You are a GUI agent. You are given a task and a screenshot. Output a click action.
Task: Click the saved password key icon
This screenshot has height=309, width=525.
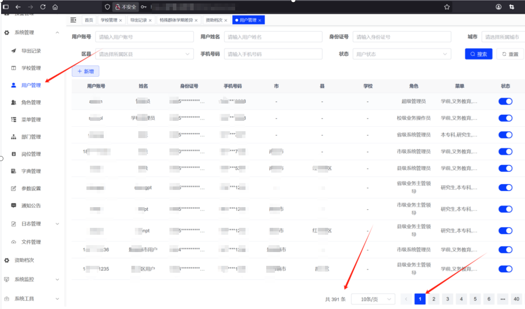point(143,7)
